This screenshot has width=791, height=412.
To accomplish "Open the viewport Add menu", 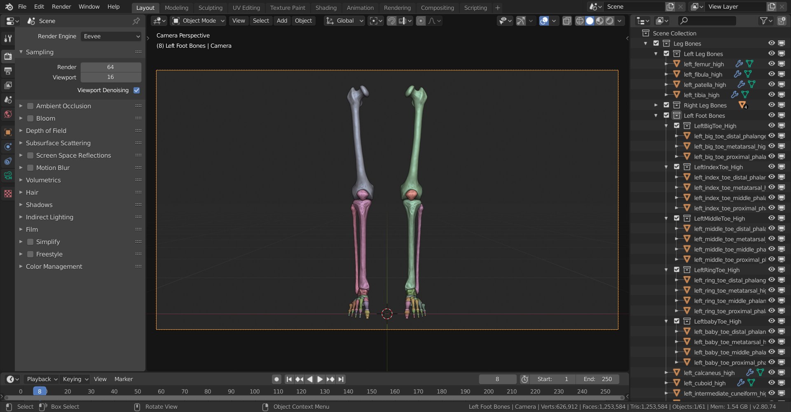I will 282,21.
